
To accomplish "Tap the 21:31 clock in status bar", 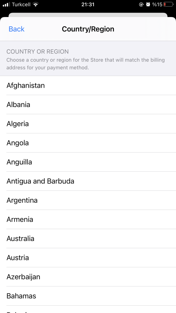I will (88, 4).
